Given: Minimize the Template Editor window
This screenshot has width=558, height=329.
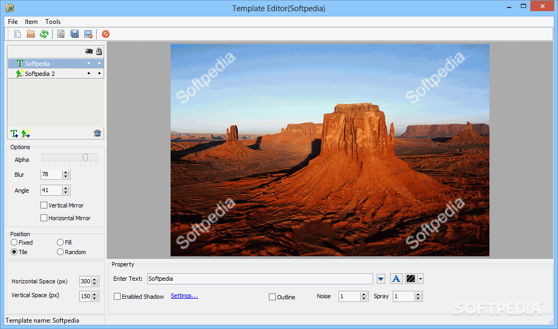Looking at the screenshot, I should 509,7.
